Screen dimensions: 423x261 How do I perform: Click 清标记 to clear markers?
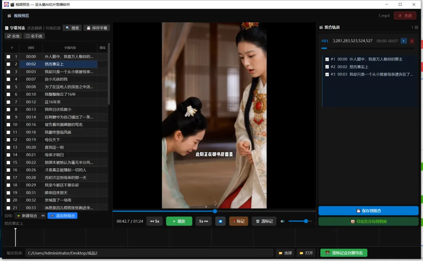coord(264,221)
